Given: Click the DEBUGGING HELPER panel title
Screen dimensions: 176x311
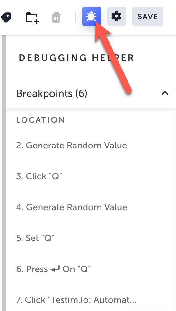Looking at the screenshot, I should 76,58.
